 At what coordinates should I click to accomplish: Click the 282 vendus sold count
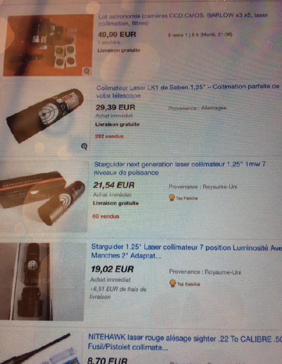pyautogui.click(x=109, y=136)
